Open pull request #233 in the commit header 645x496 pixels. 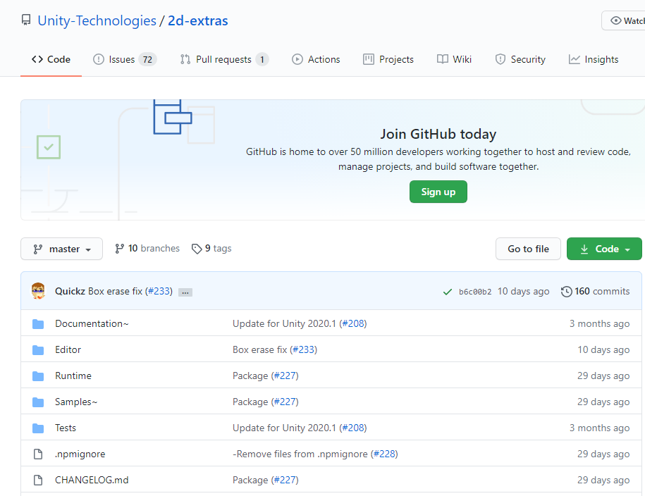click(159, 291)
